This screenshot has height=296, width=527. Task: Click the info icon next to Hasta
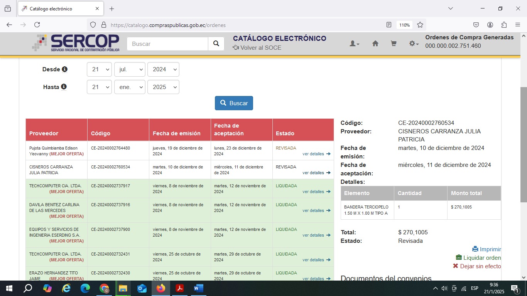tap(64, 87)
